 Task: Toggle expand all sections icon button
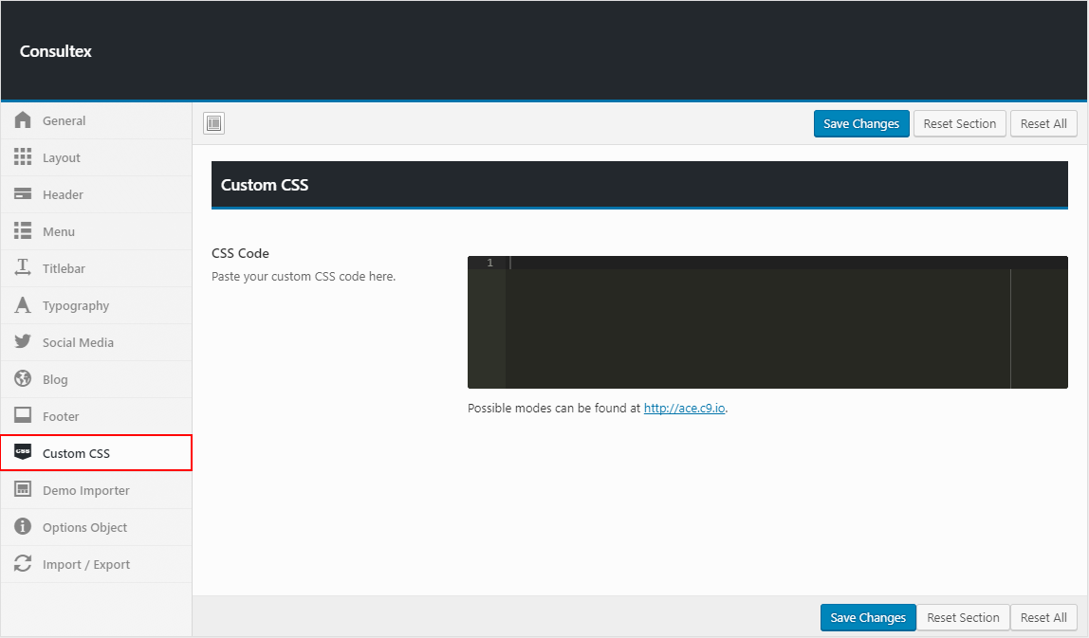point(214,123)
